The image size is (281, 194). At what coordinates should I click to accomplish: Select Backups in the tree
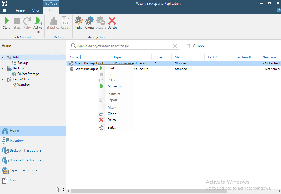16,68
